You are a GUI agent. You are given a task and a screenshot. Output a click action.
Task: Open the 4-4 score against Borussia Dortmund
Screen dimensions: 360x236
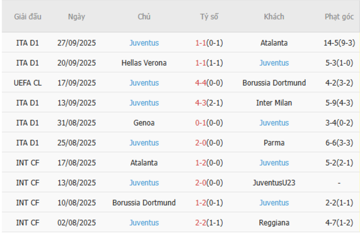click(209, 83)
